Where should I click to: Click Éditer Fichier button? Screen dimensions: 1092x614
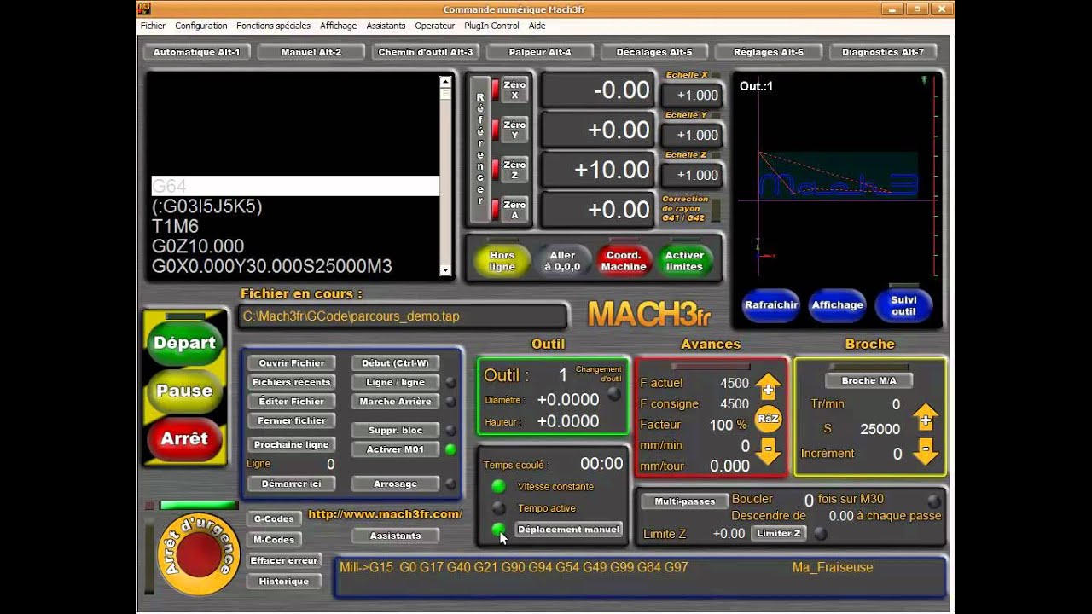pyautogui.click(x=291, y=402)
